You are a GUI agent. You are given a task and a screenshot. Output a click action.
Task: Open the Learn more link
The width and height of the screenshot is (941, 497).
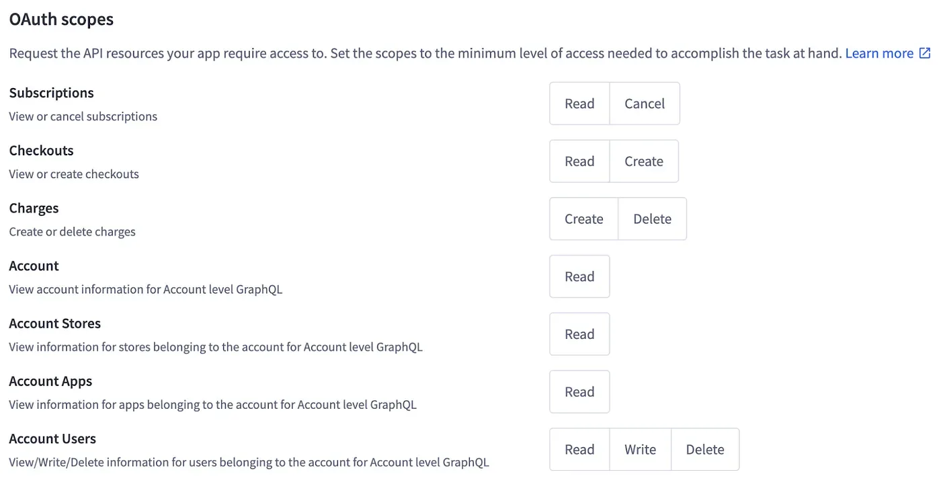tap(878, 53)
